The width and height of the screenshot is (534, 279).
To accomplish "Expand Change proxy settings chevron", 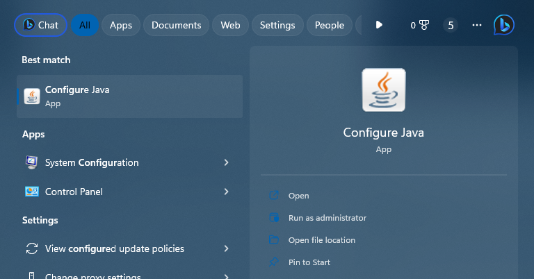I will tap(226, 276).
